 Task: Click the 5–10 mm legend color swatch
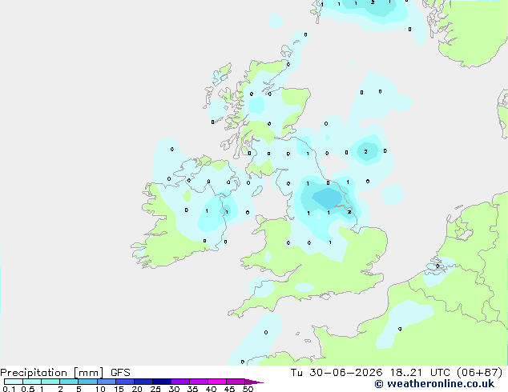tap(87, 382)
